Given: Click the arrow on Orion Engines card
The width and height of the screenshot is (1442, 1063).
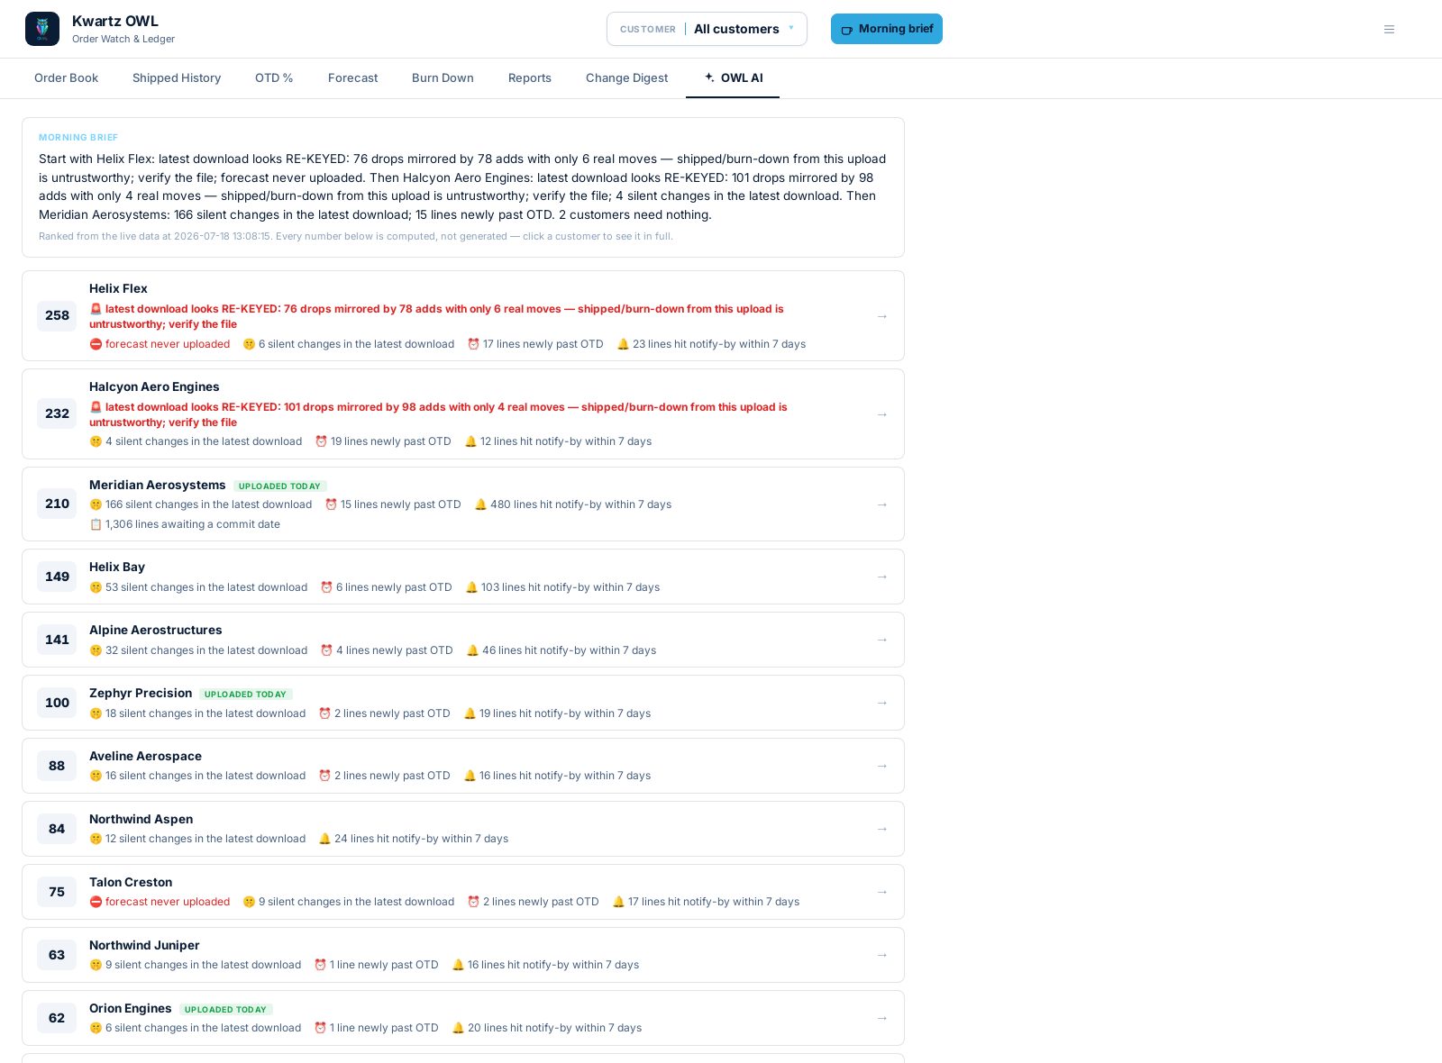Looking at the screenshot, I should pyautogui.click(x=882, y=1018).
